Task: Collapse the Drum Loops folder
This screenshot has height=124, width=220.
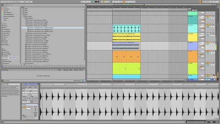Action: point(23,16)
